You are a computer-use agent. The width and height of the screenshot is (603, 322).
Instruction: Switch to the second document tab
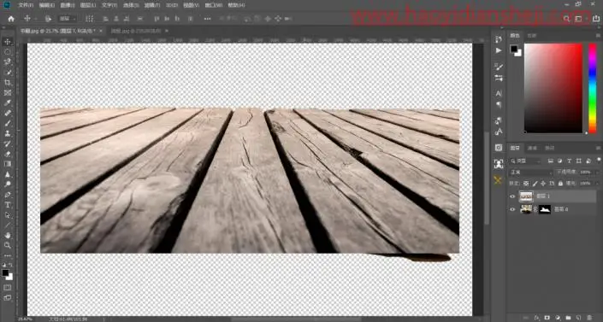click(137, 31)
